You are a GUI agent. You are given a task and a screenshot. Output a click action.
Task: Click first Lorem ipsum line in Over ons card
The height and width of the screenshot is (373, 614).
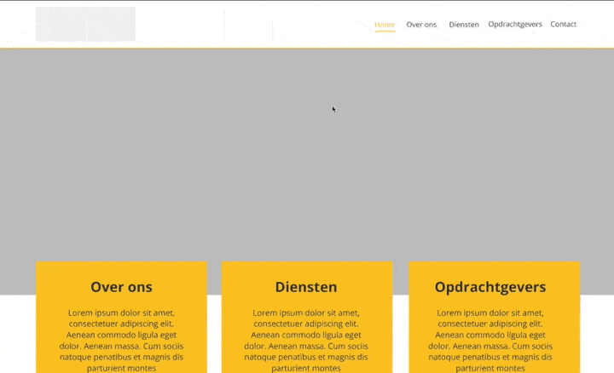121,313
